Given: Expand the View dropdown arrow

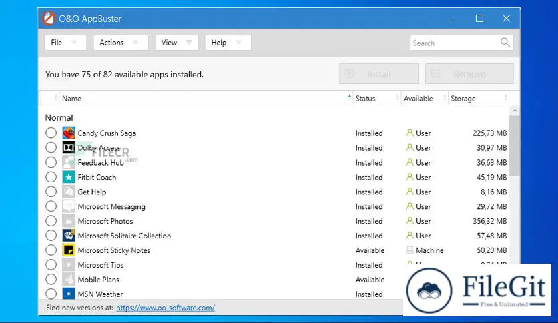Looking at the screenshot, I should (x=189, y=42).
